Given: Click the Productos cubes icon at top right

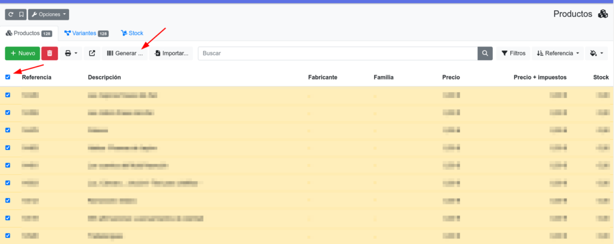Looking at the screenshot, I should point(603,14).
